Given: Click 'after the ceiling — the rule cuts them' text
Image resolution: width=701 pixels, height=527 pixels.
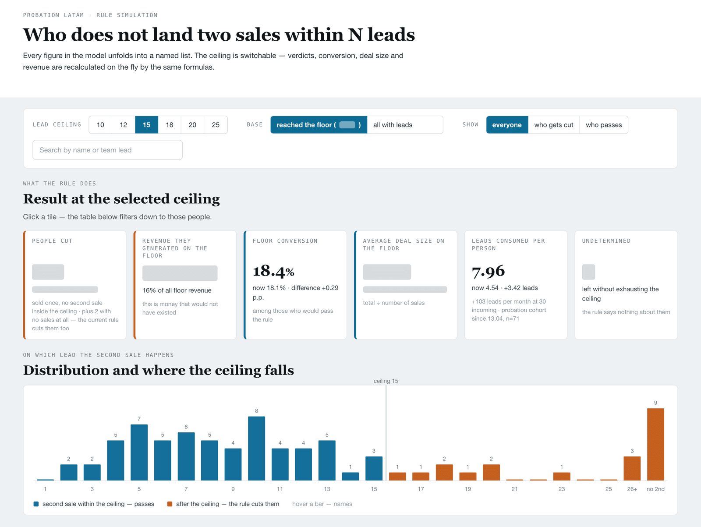Looking at the screenshot, I should click(228, 504).
